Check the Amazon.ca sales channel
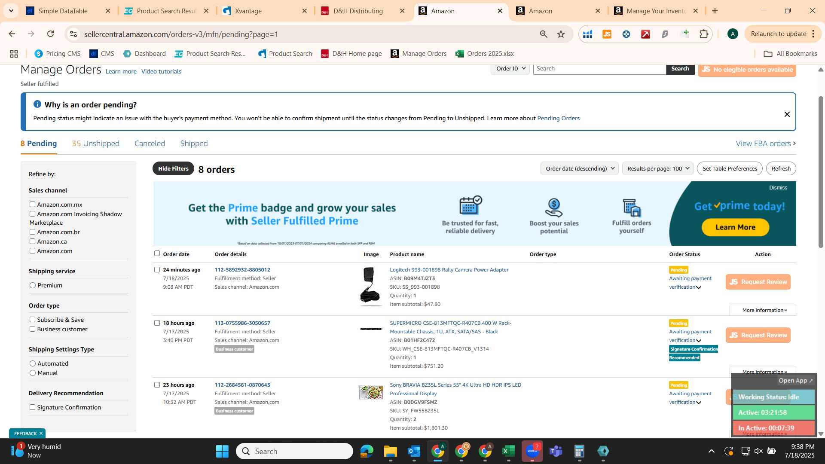Screen dimensions: 825x464 [x=32, y=241]
